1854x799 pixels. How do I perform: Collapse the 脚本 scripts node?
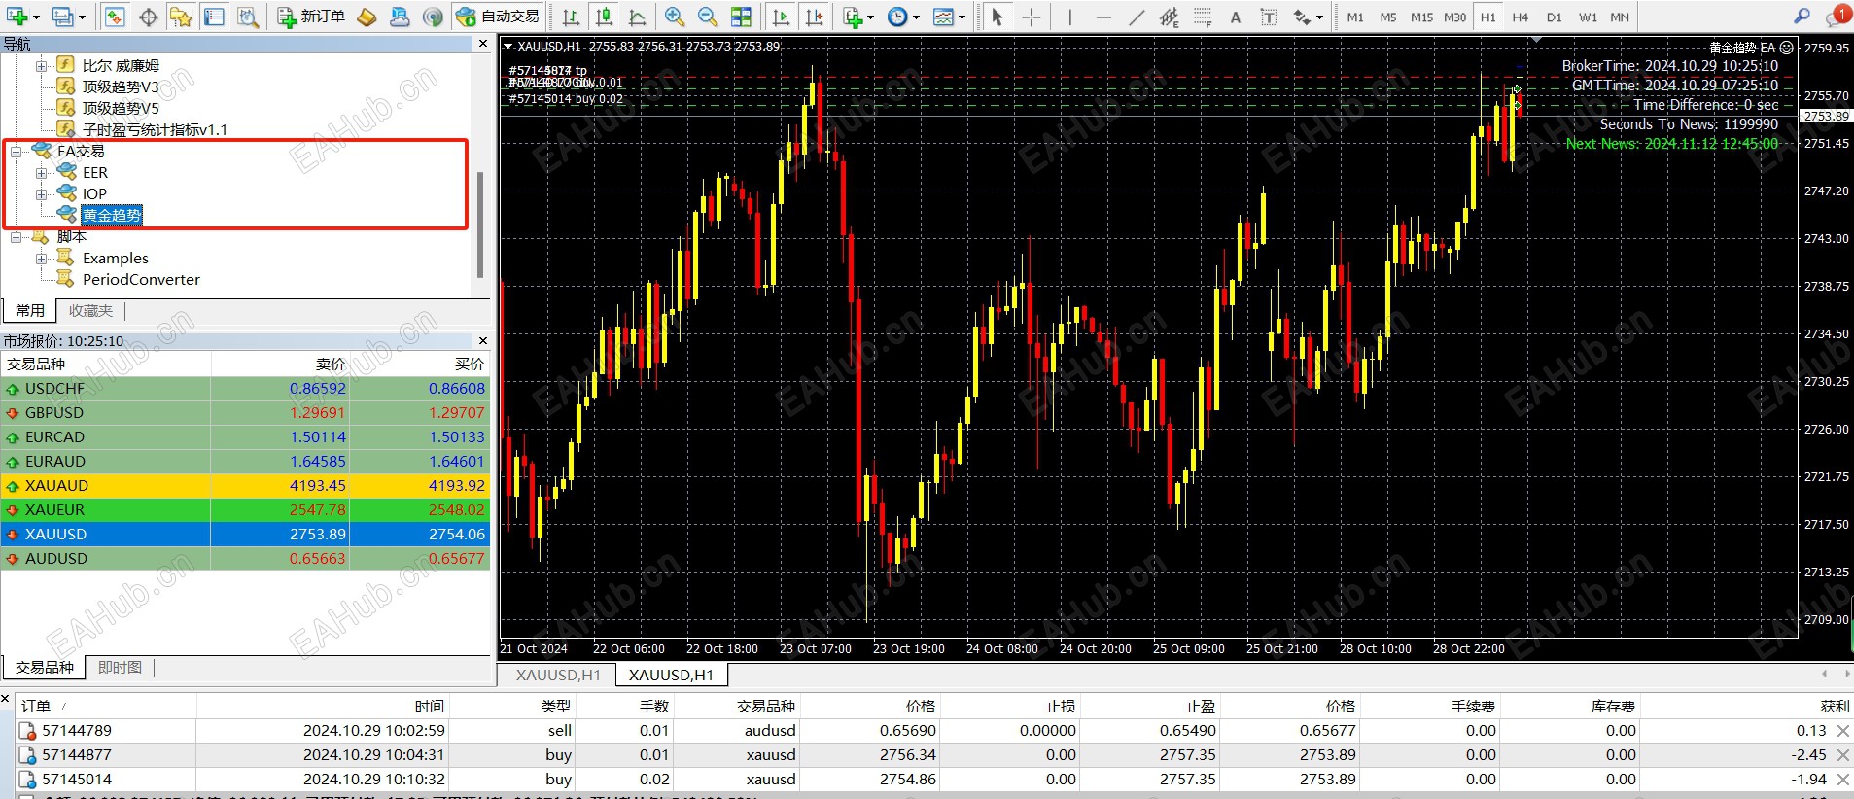pyautogui.click(x=16, y=237)
